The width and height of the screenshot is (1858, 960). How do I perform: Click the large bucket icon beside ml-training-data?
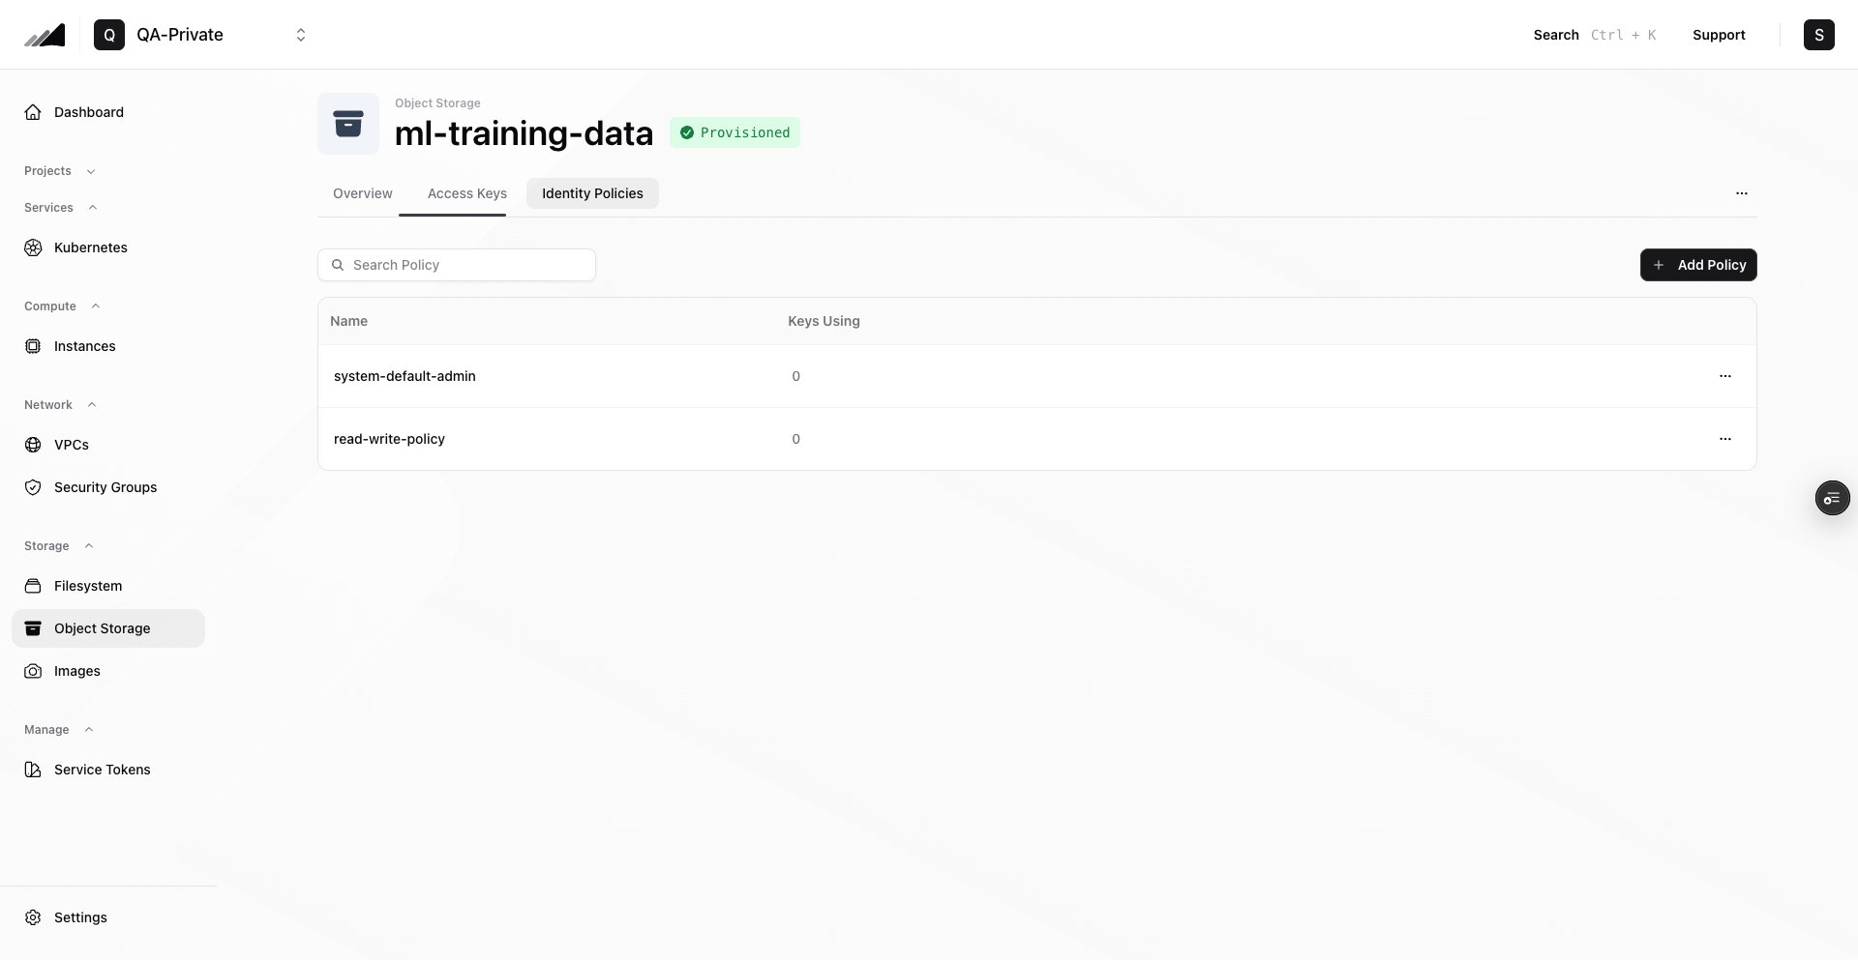[x=348, y=124]
